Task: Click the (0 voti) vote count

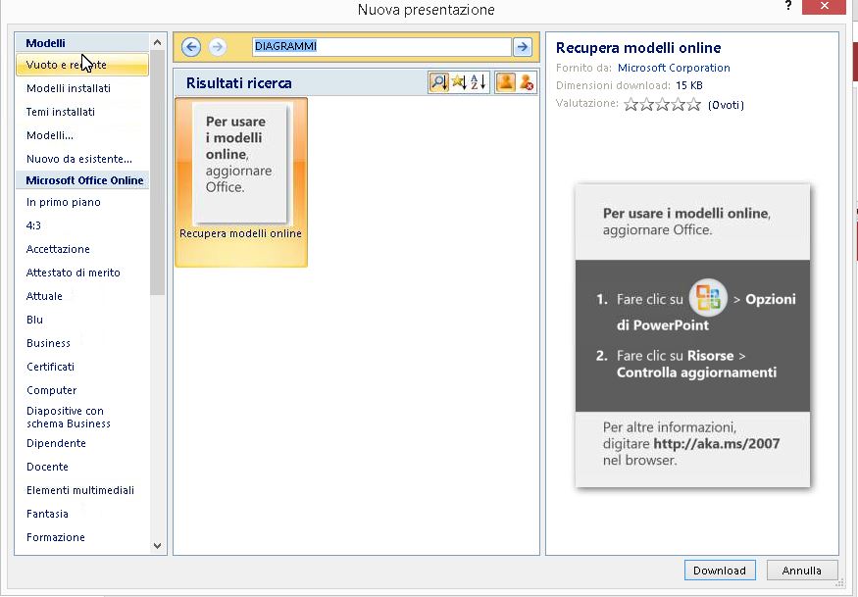Action: pos(727,105)
